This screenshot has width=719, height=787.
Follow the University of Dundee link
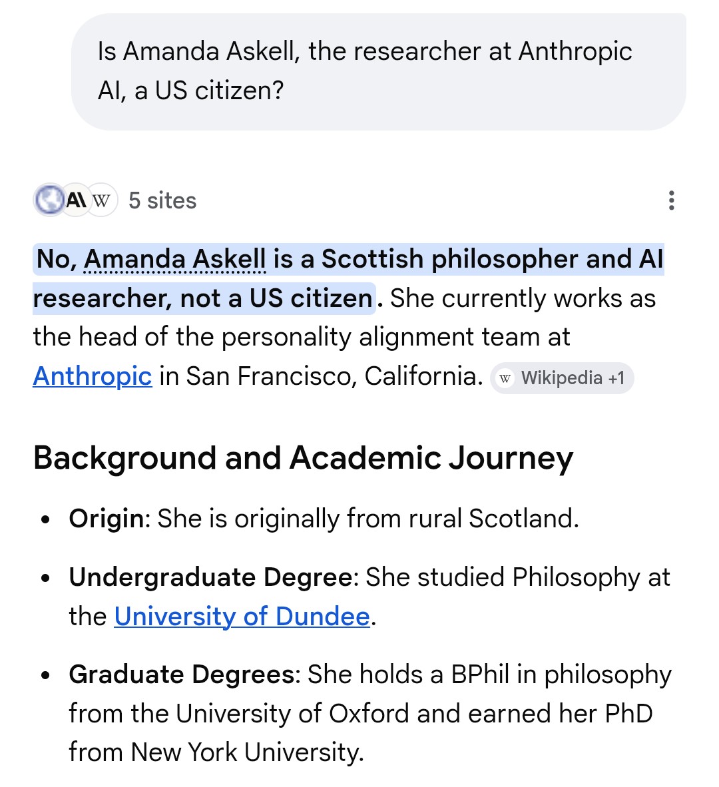(x=242, y=617)
